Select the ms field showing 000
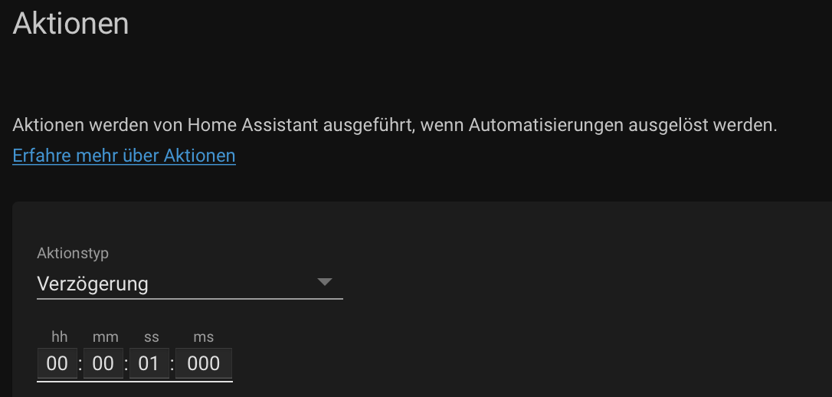Screen dimensions: 832x397 204,363
